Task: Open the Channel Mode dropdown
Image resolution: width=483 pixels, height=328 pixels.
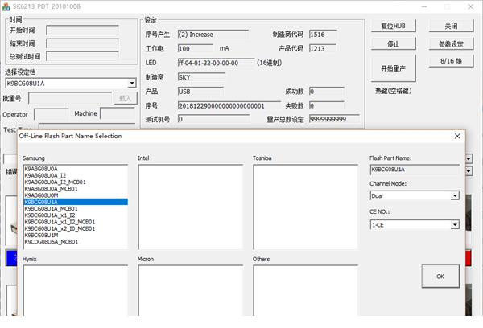Action: pyautogui.click(x=455, y=195)
